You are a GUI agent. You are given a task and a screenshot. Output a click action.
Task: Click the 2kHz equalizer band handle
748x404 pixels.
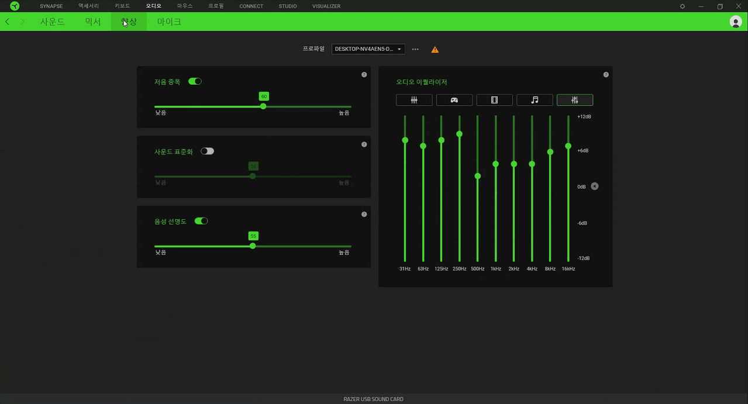514,164
